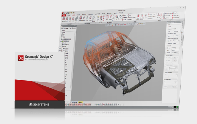Open the Environment Mapping Type dropdown
This screenshot has height=124, width=197.
[x=175, y=50]
